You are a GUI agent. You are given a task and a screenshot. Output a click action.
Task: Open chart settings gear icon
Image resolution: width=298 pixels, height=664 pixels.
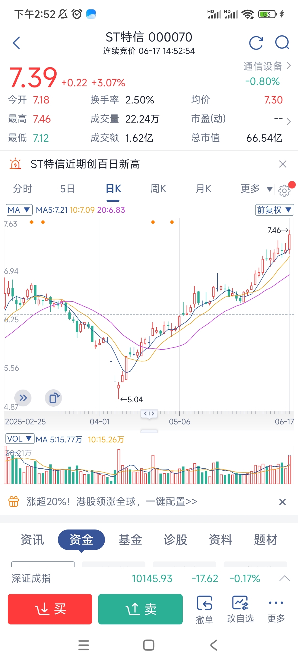coord(284,191)
